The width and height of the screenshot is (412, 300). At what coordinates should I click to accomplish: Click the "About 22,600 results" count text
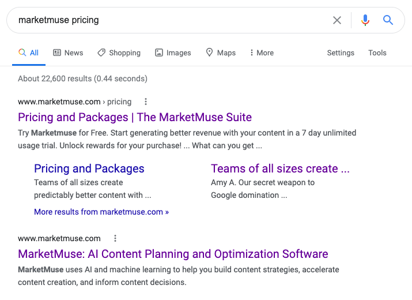coord(82,78)
